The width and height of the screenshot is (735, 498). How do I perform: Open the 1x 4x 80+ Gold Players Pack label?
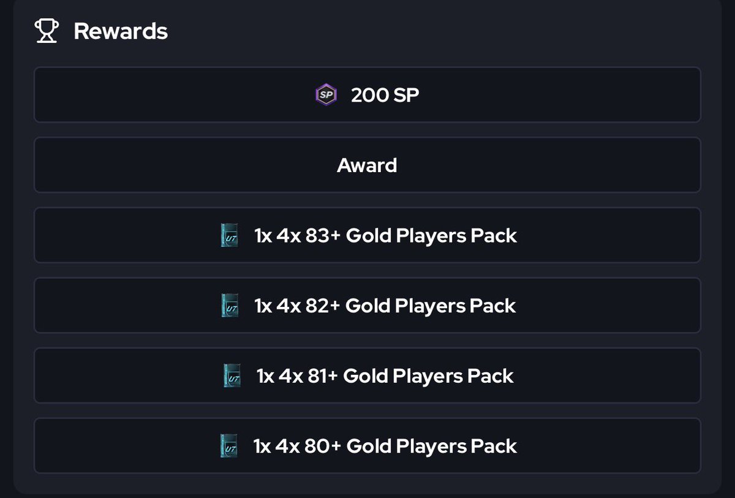pos(385,446)
